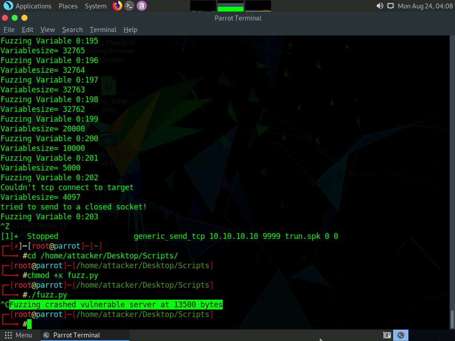Click the highlighted 'Fuzzing crashed vulnerable server' line

tap(116, 305)
